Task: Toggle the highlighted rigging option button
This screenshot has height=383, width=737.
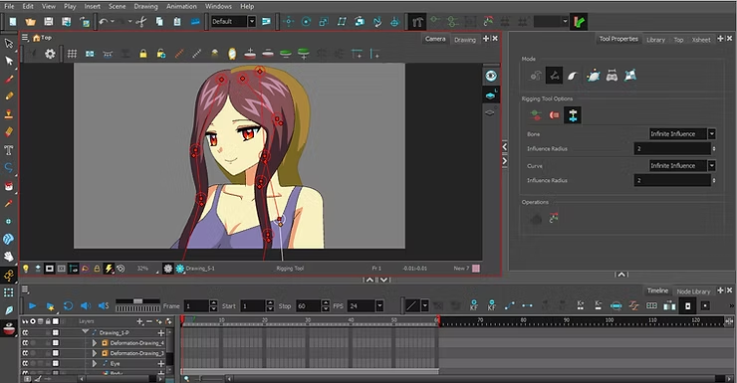Action: coord(573,115)
